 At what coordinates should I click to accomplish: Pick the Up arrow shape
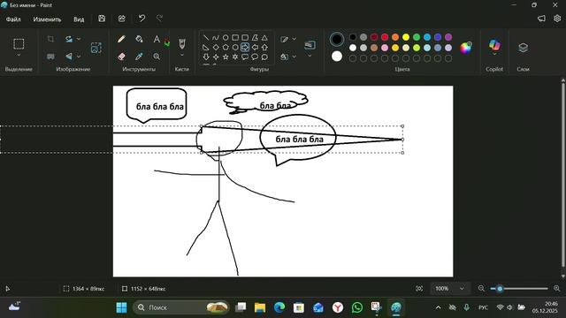pos(264,47)
